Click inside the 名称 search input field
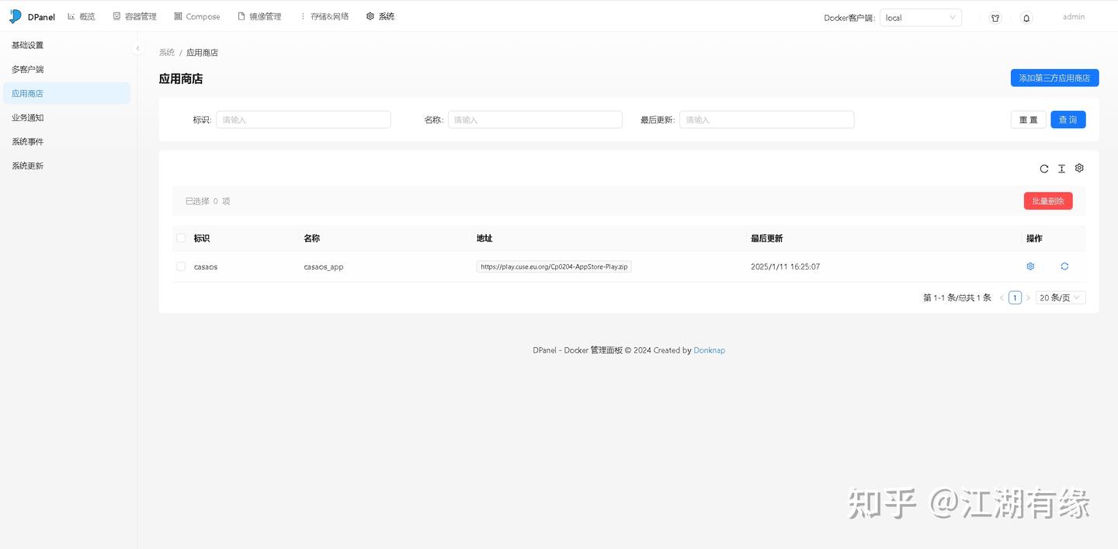Viewport: 1118px width, 549px height. (535, 119)
